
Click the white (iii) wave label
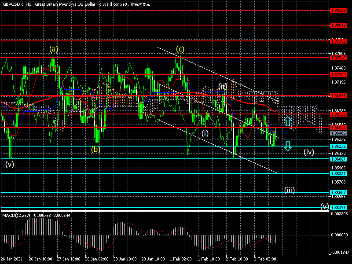point(289,190)
